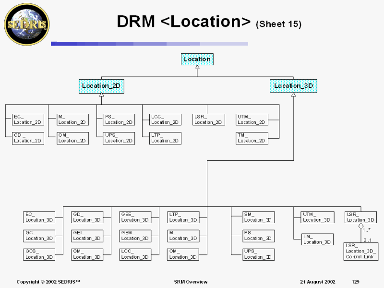Click the inheritance arrow beneath Location_3D
384x288 pixels.
pyautogui.click(x=293, y=95)
